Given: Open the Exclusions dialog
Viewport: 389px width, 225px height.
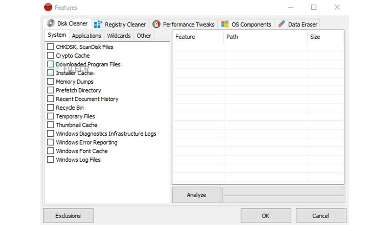Looking at the screenshot, I should pos(68,216).
